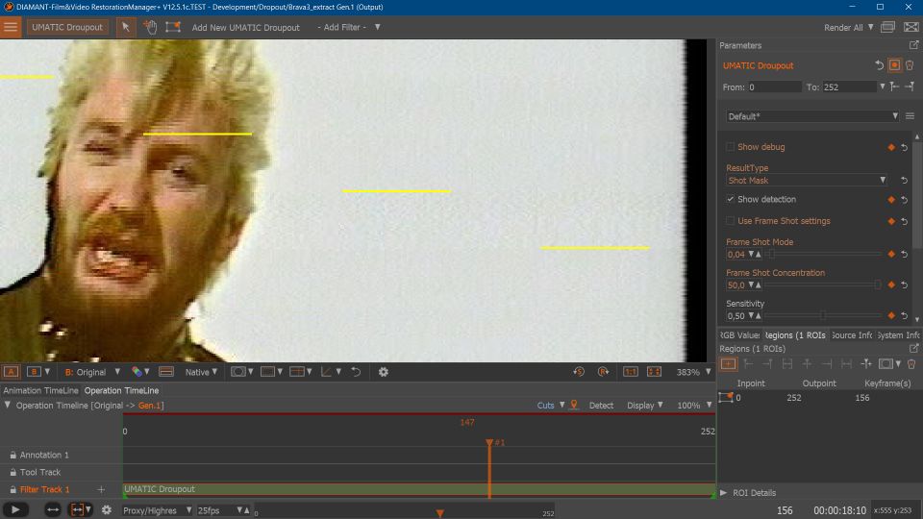
Task: Select the arrow pointer tool
Action: 125,27
